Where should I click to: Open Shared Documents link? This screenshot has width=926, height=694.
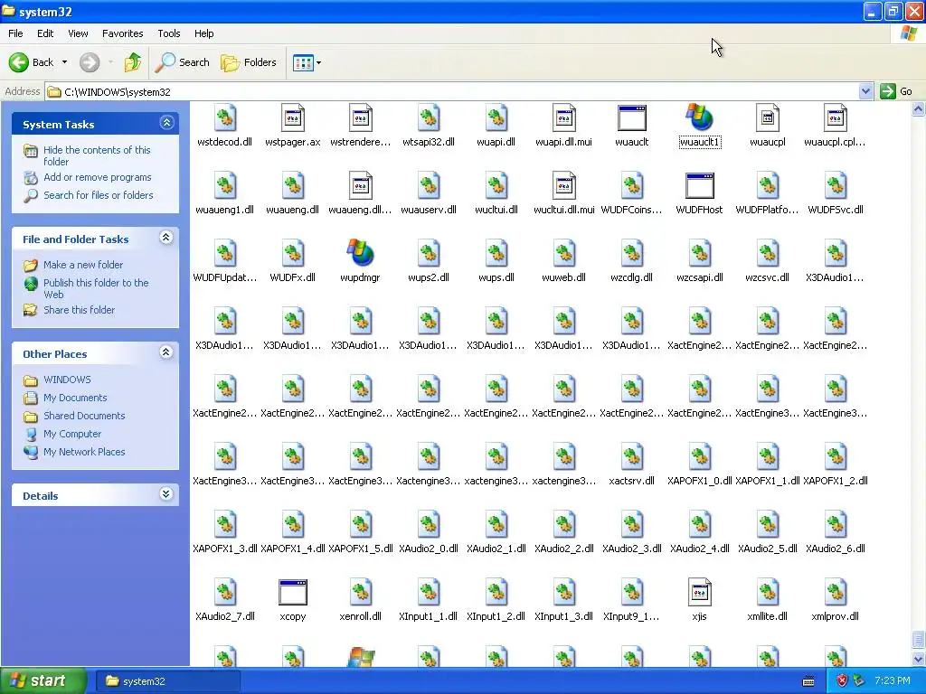[x=84, y=416]
